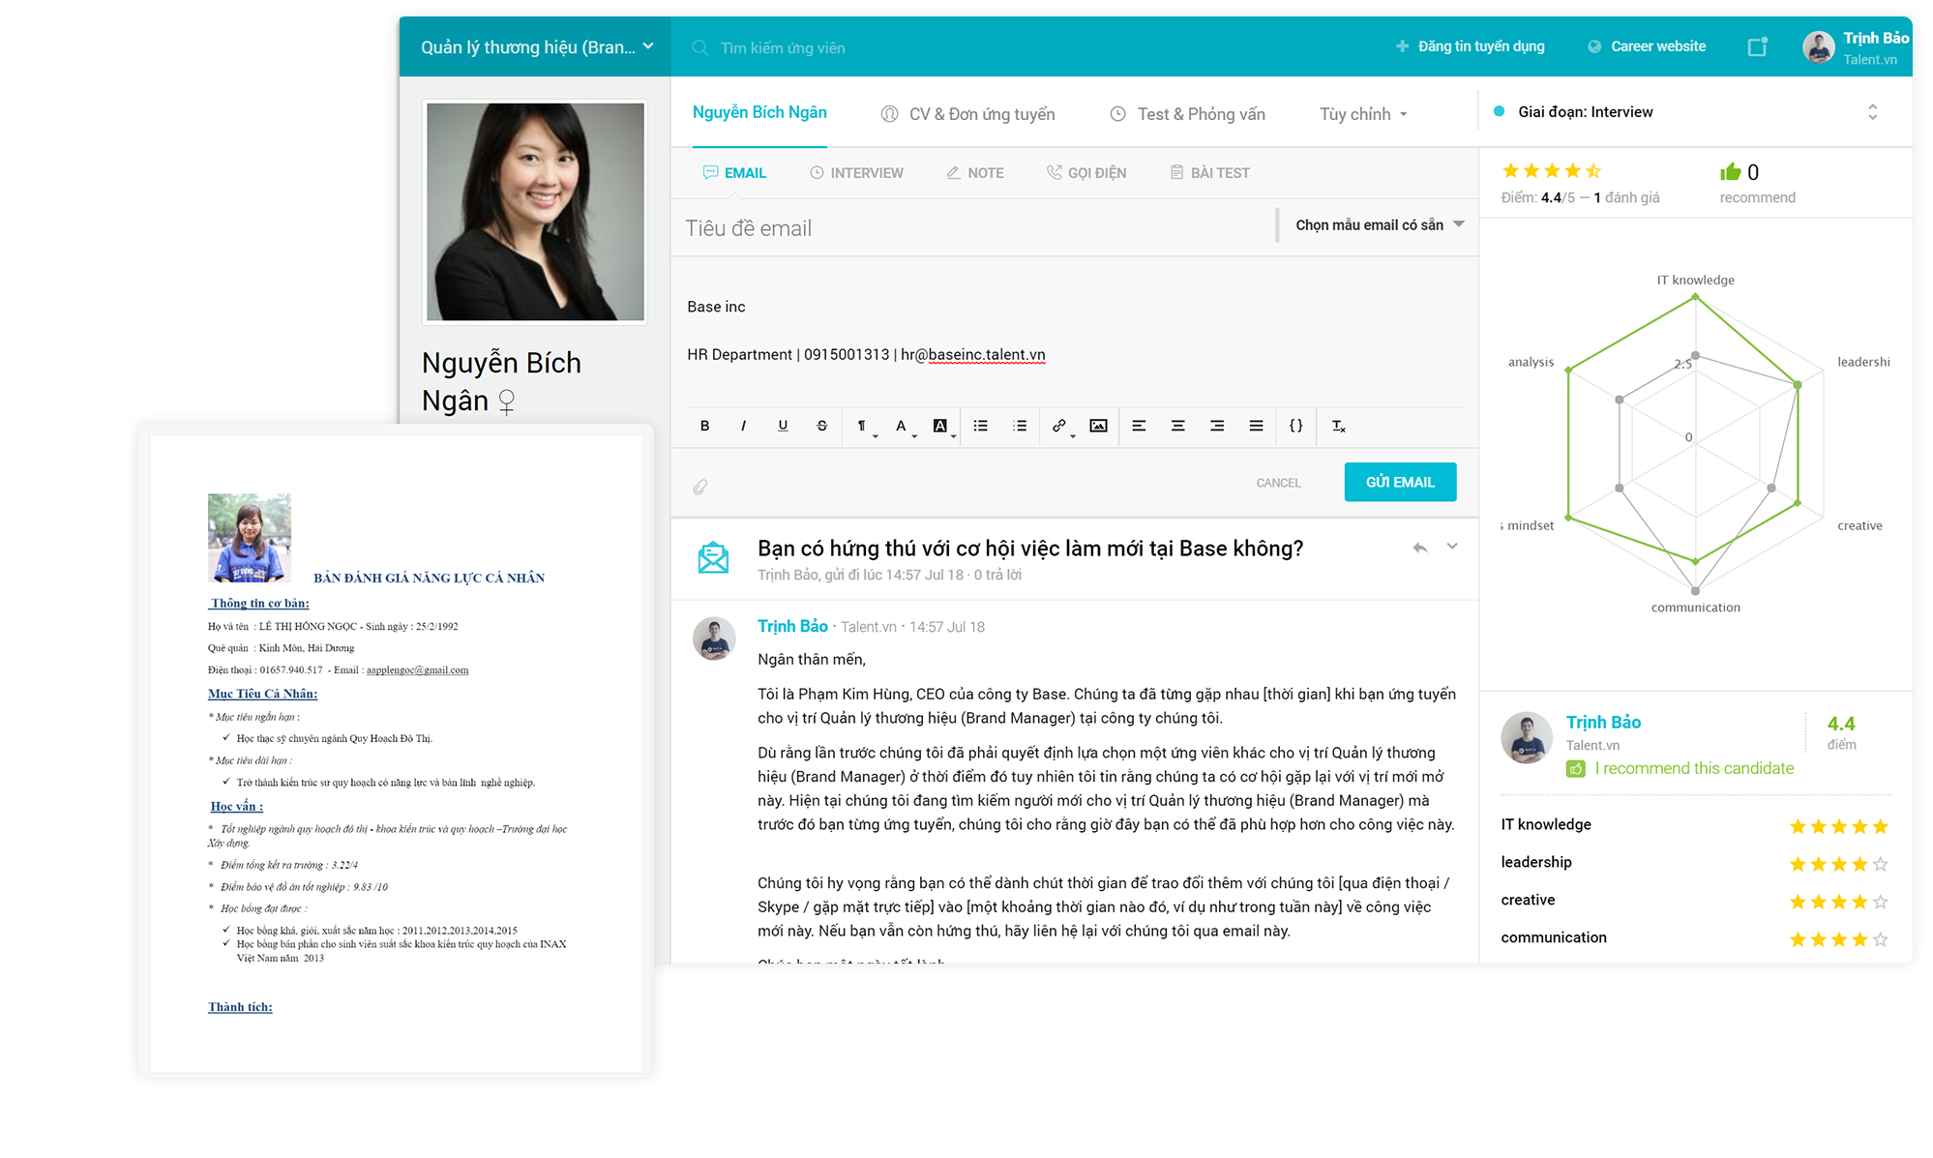
Task: Expand the Tùy chỉnh dropdown menu
Action: coord(1363,114)
